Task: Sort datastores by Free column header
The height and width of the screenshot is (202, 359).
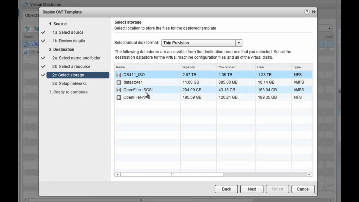Action: [x=273, y=67]
